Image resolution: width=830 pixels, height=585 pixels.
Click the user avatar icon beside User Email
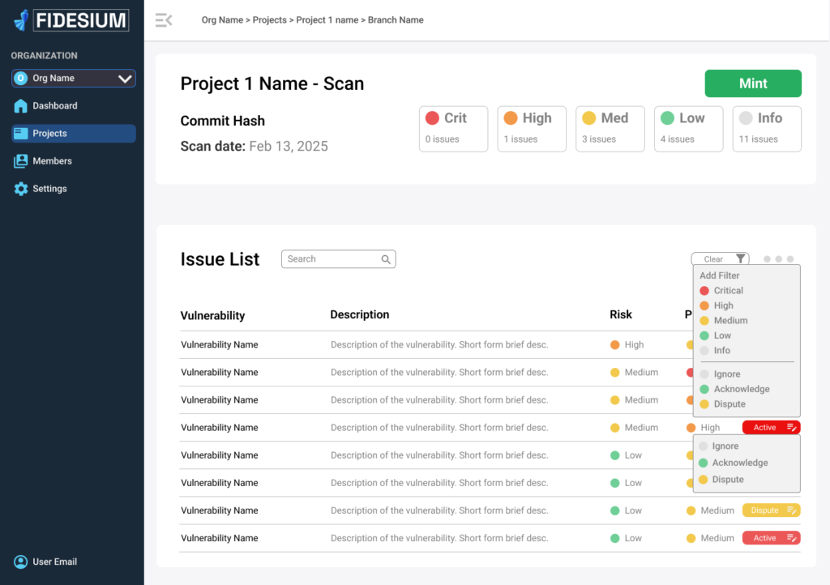point(20,562)
